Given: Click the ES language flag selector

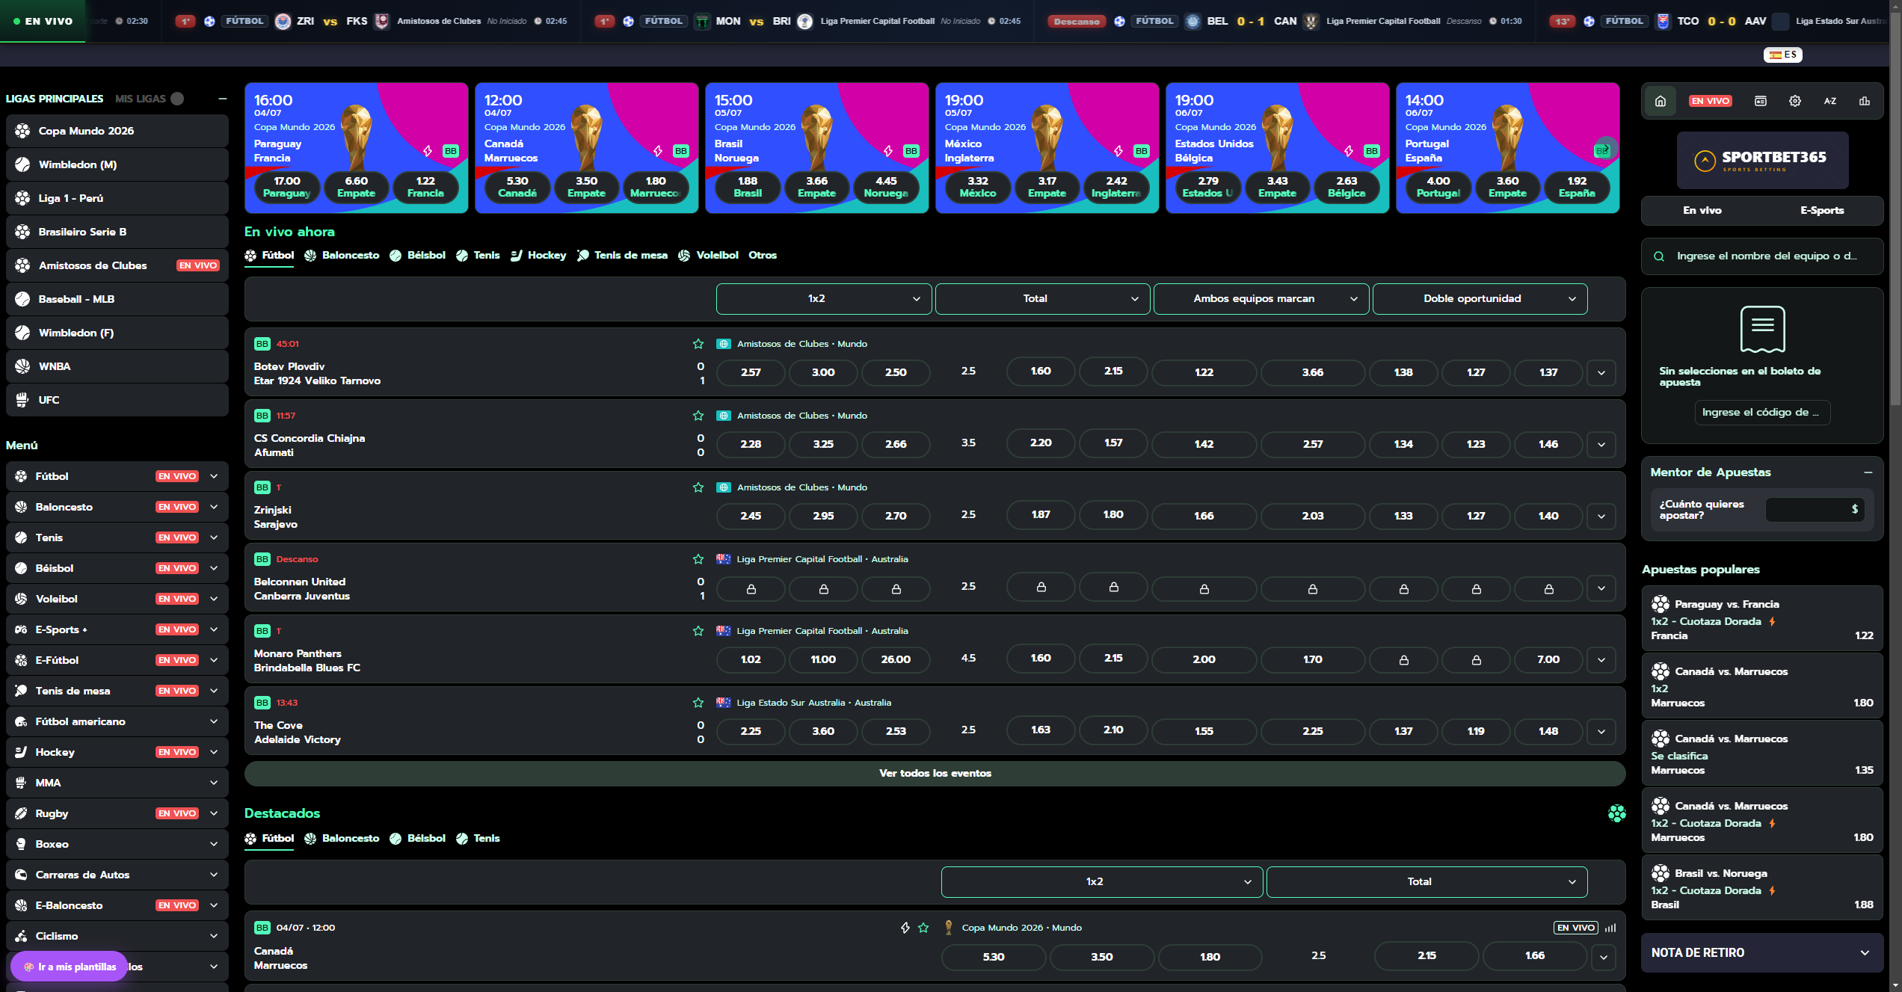Looking at the screenshot, I should click(x=1783, y=55).
